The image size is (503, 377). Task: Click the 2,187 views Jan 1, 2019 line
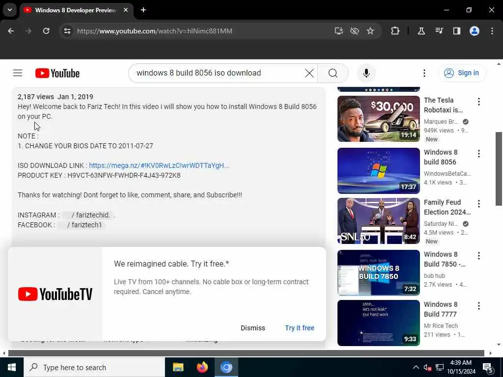pos(55,97)
